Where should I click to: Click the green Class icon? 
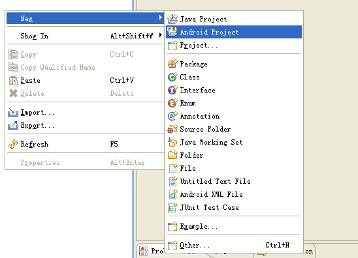(172, 77)
